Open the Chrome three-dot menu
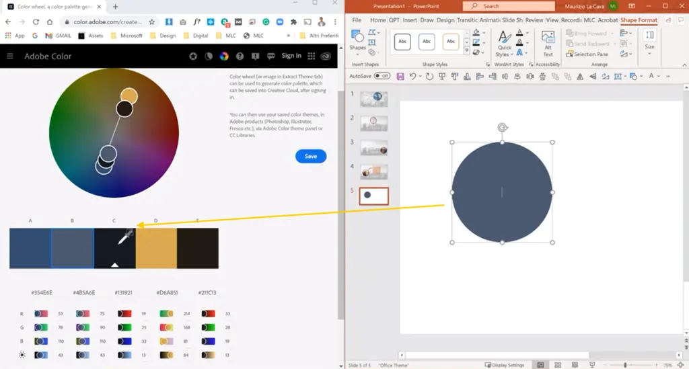This screenshot has height=369, width=689. click(335, 22)
